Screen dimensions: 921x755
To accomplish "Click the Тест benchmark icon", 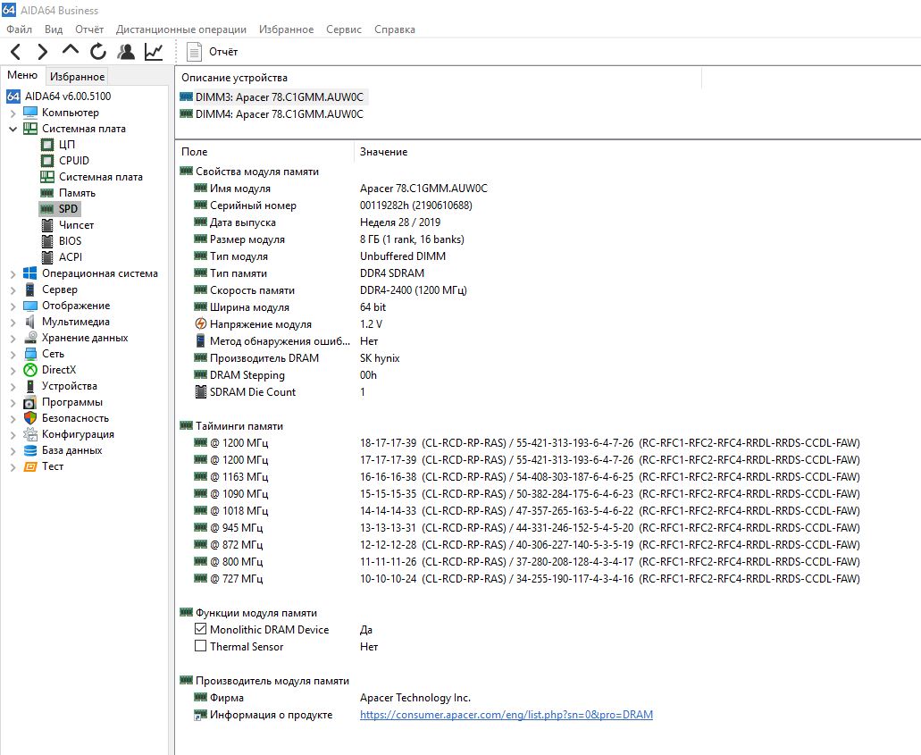I will point(30,466).
